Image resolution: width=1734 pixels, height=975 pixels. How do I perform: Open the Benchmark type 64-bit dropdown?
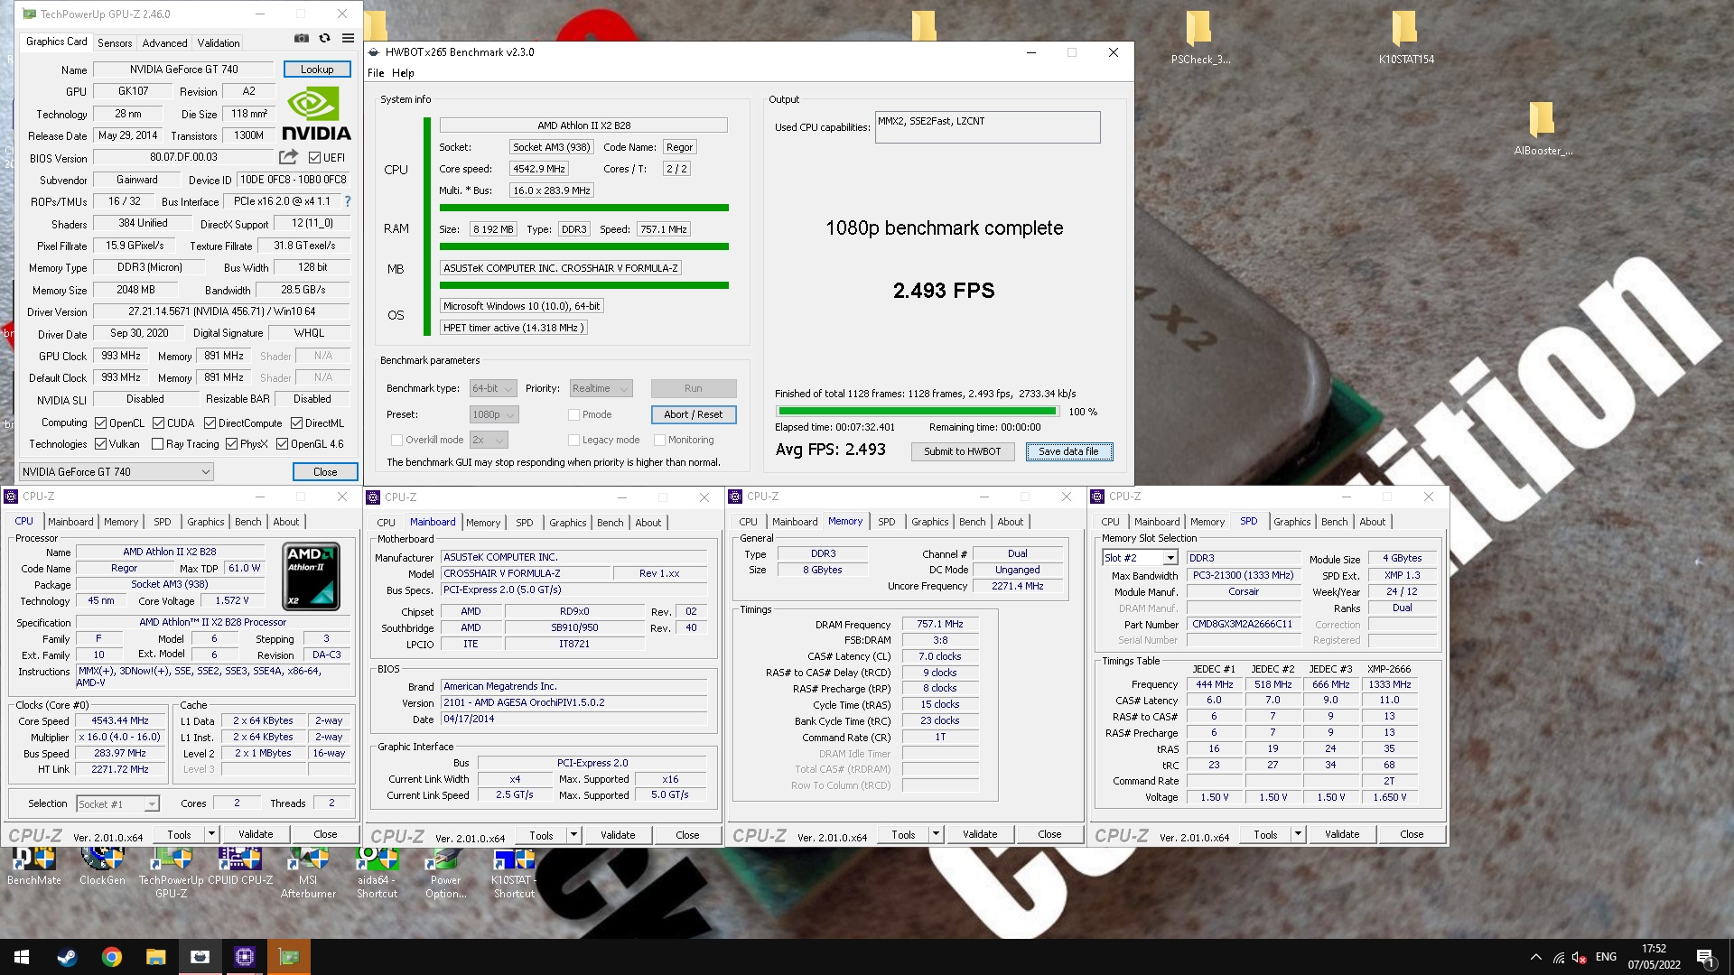493,389
